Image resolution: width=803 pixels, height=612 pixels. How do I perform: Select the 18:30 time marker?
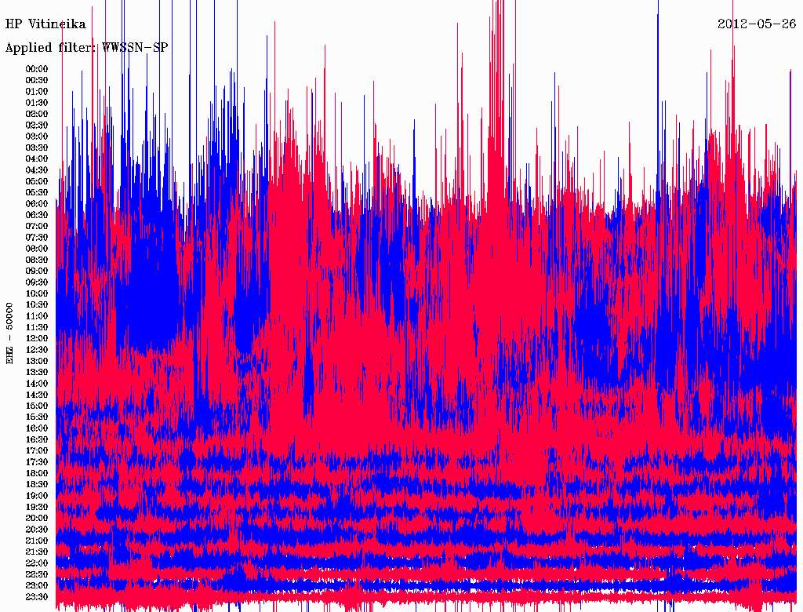(x=37, y=484)
